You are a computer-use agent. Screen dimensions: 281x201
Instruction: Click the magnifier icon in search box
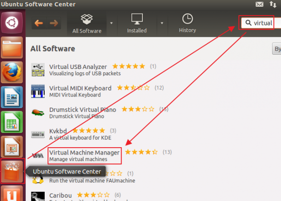coord(248,23)
